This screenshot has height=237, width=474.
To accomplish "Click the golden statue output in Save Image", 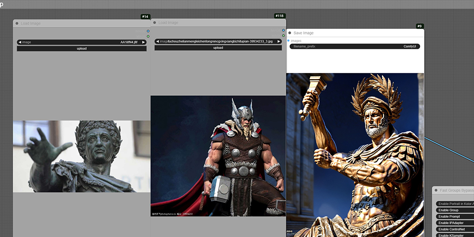I will coord(355,155).
